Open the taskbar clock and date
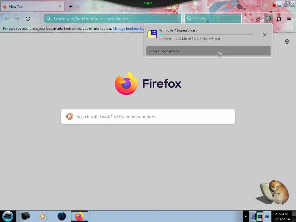 (x=281, y=216)
